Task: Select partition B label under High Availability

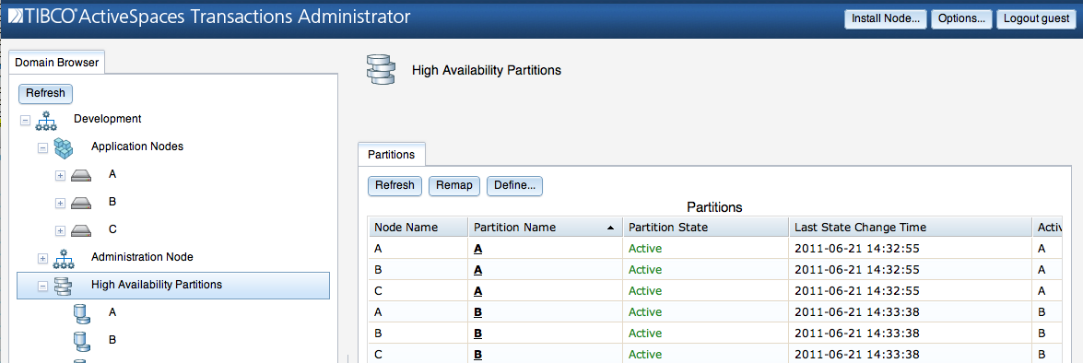Action: point(112,340)
